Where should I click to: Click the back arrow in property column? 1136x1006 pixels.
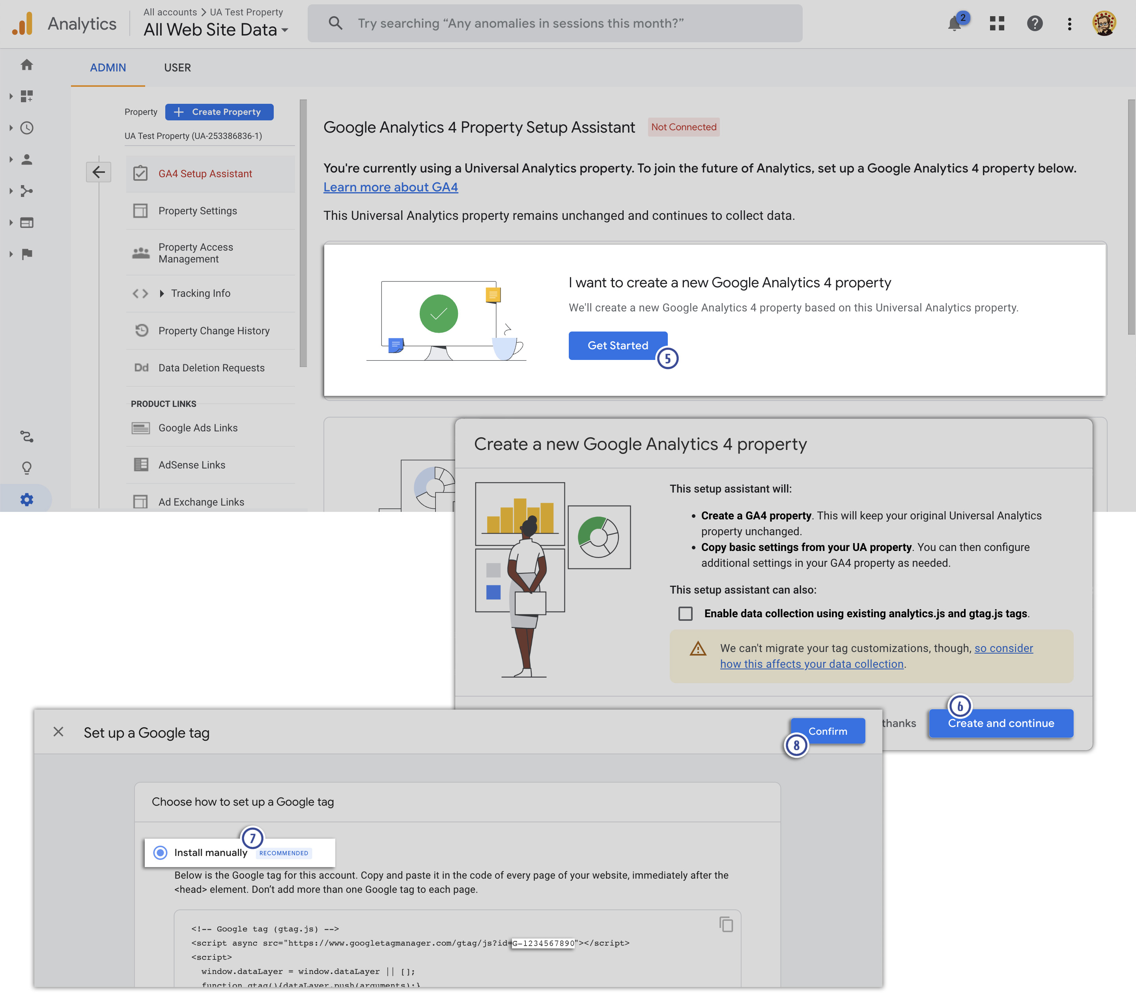98,172
